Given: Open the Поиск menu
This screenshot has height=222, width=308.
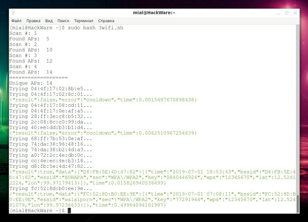Looking at the screenshot, I should 63,21.
